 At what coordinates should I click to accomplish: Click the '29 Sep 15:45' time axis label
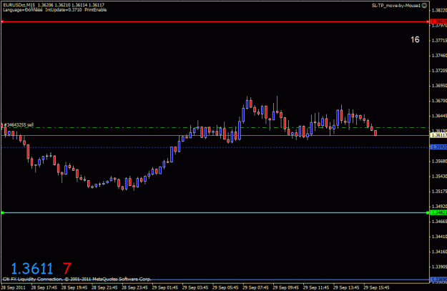click(376, 287)
